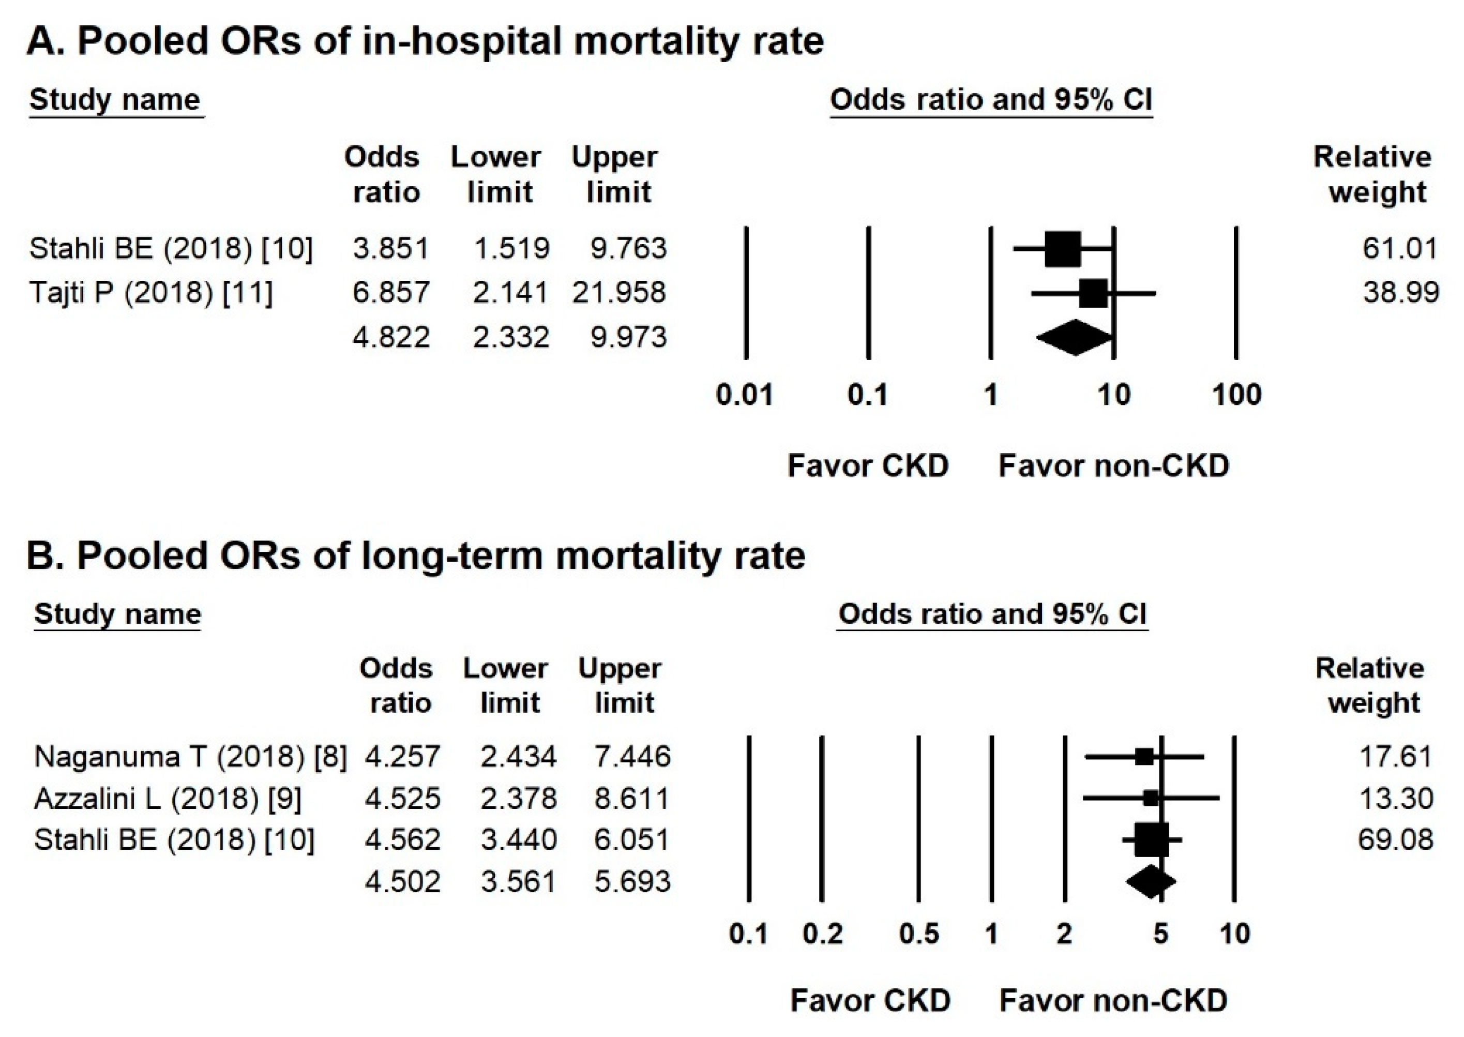Viewport: 1464px width, 1037px height.
Task: Click the Favor non-CKD label under panel A
Action: [x=1113, y=465]
